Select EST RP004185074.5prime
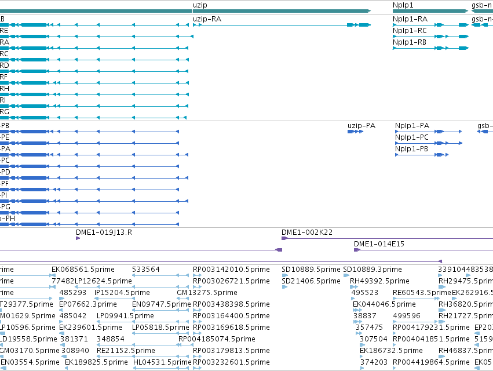The height and width of the screenshot is (371, 493). tap(217, 340)
